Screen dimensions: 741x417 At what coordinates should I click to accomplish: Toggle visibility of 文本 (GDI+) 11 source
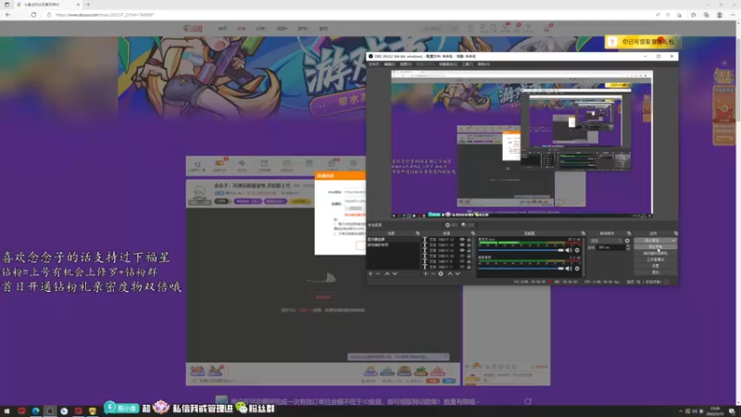coord(462,250)
